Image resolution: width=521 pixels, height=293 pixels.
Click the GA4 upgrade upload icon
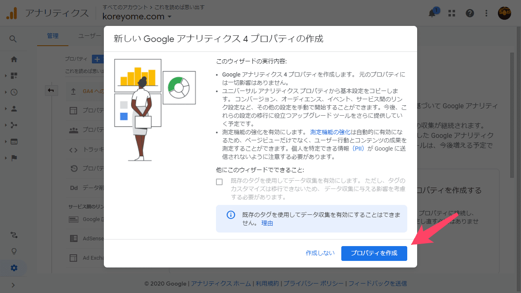click(x=73, y=92)
